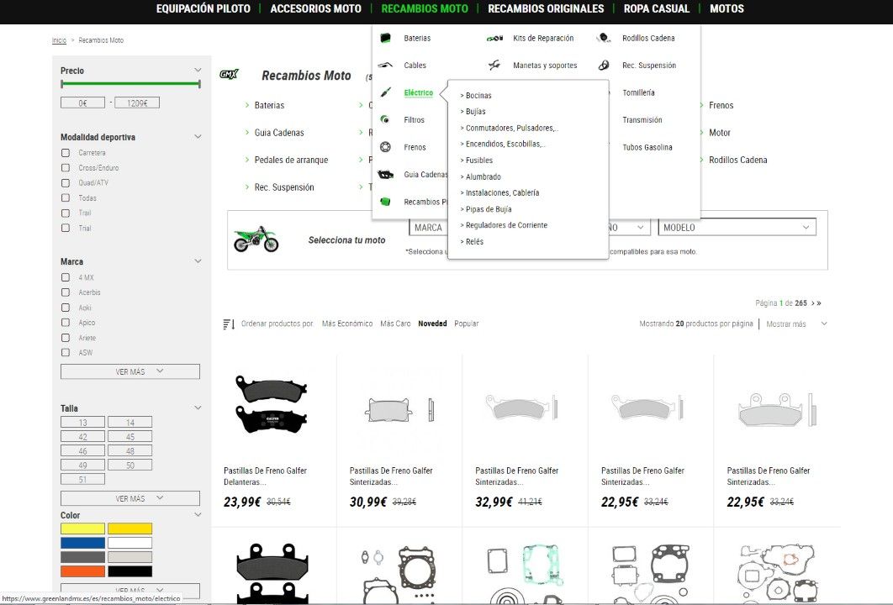Viewport: 893px width, 605px height.
Task: Open RECAMBIOS ORIGINALES menu
Action: click(546, 8)
